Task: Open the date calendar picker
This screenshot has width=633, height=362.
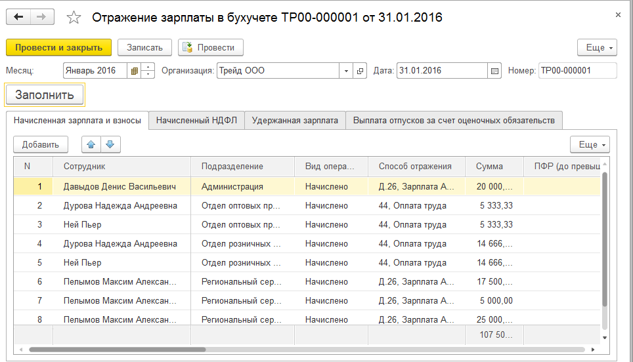Action: pos(495,71)
